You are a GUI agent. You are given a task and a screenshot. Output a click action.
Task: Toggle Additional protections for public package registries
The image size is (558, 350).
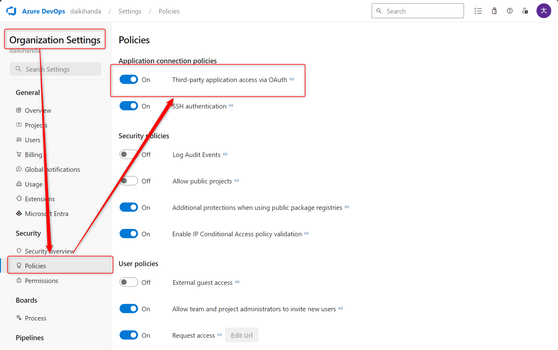[x=129, y=207]
